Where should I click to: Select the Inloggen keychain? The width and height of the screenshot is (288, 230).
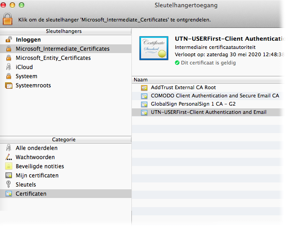click(66, 40)
